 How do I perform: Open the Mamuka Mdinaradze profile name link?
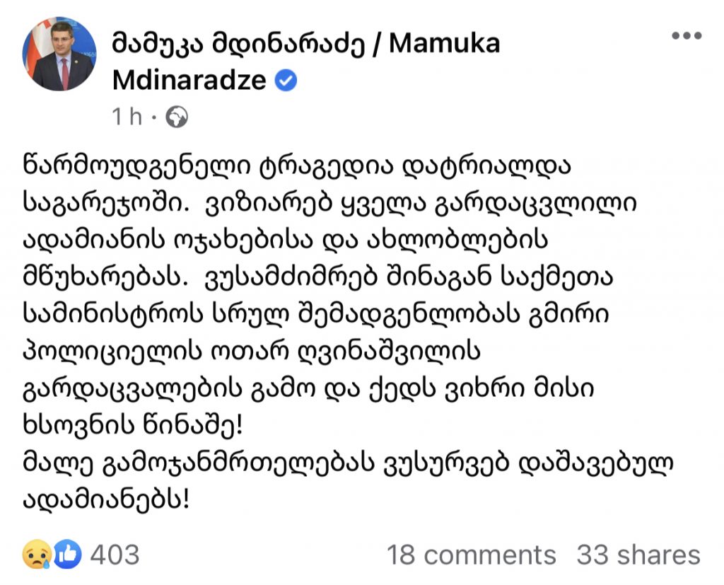click(306, 62)
